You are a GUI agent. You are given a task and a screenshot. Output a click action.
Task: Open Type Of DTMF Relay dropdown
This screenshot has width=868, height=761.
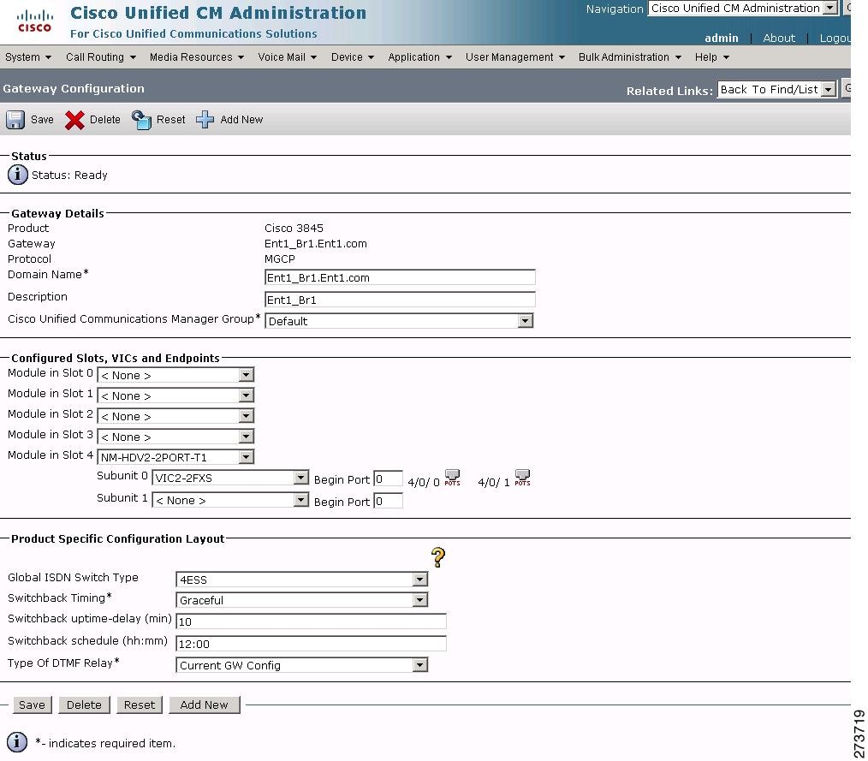pyautogui.click(x=301, y=665)
